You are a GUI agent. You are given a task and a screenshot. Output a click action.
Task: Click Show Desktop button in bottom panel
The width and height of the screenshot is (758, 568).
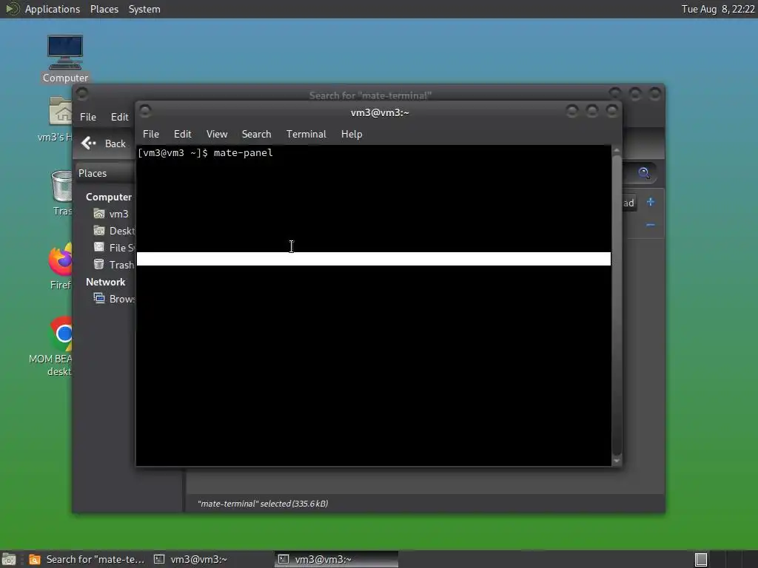coord(9,559)
